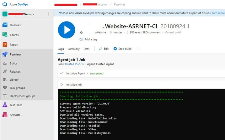Click Task groups label in sidebar
This screenshot has width=225, height=140.
17,88
